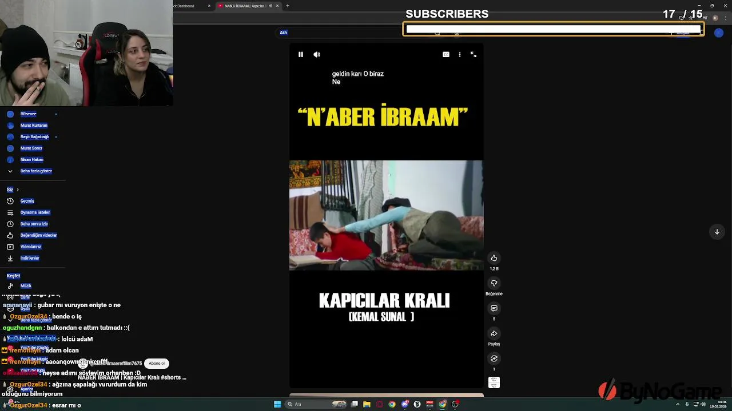Open the YouTube account avatar menu
732x411 pixels.
tap(719, 33)
